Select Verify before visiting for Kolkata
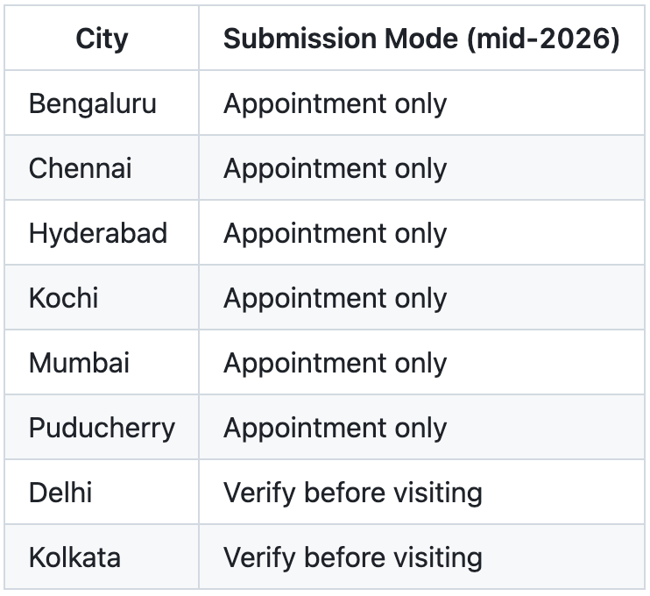Viewport: 650px width, 596px height. (353, 557)
